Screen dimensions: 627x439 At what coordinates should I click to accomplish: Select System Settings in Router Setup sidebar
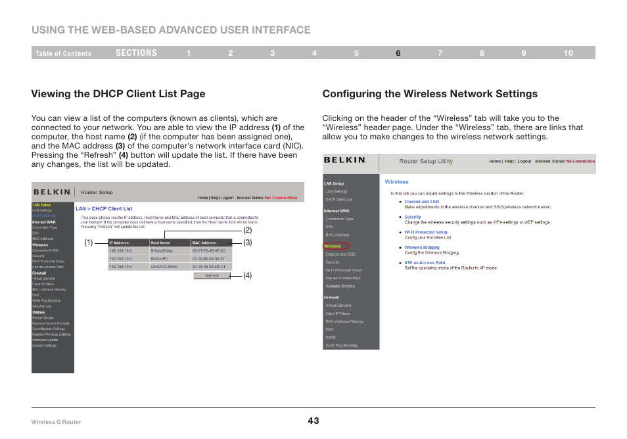coord(45,346)
